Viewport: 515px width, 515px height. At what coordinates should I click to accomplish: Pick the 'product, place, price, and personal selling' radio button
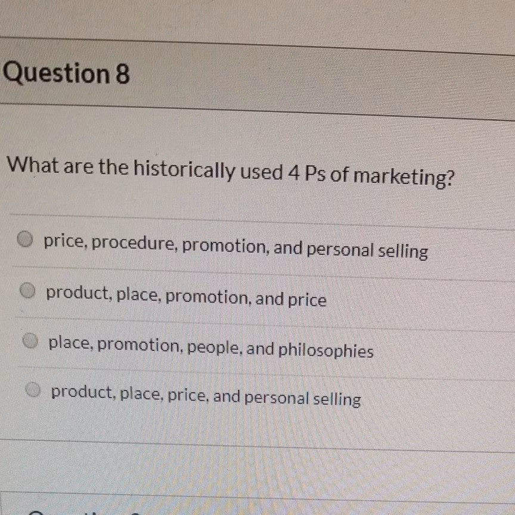pos(33,390)
